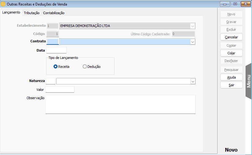Open the Contabilização tab
The image size is (252, 155).
pos(54,13)
